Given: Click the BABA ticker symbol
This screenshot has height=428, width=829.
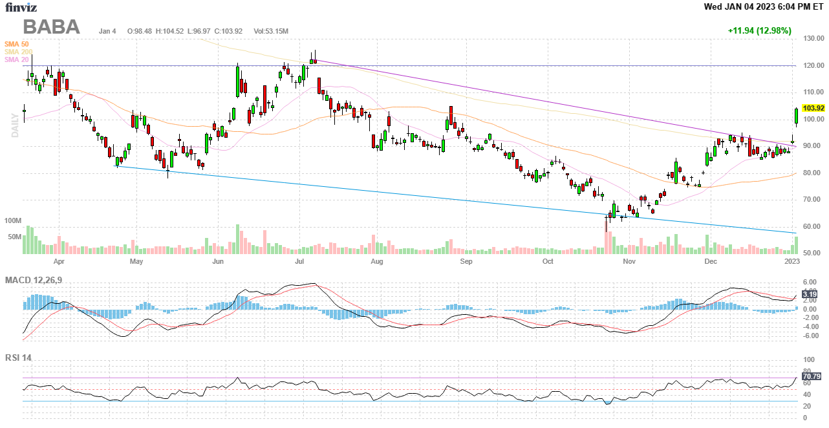Looking at the screenshot, I should (x=52, y=27).
